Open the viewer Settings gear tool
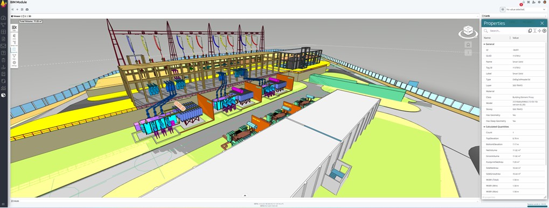The height and width of the screenshot is (208, 549). click(x=14, y=63)
